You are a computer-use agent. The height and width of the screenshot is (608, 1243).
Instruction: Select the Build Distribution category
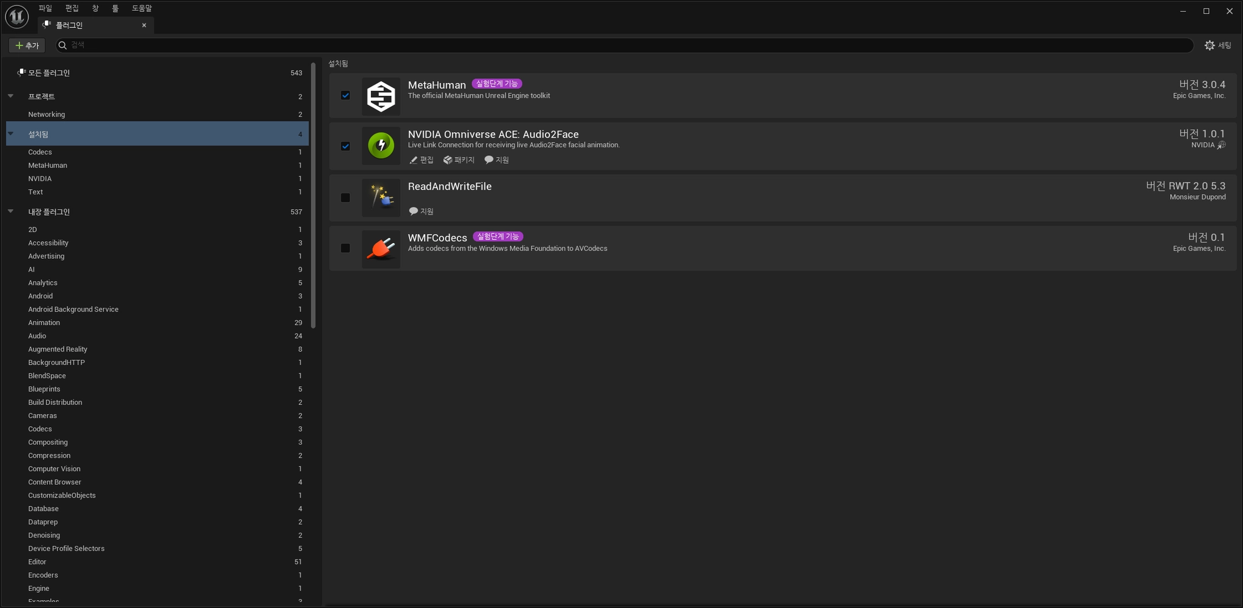click(157, 403)
